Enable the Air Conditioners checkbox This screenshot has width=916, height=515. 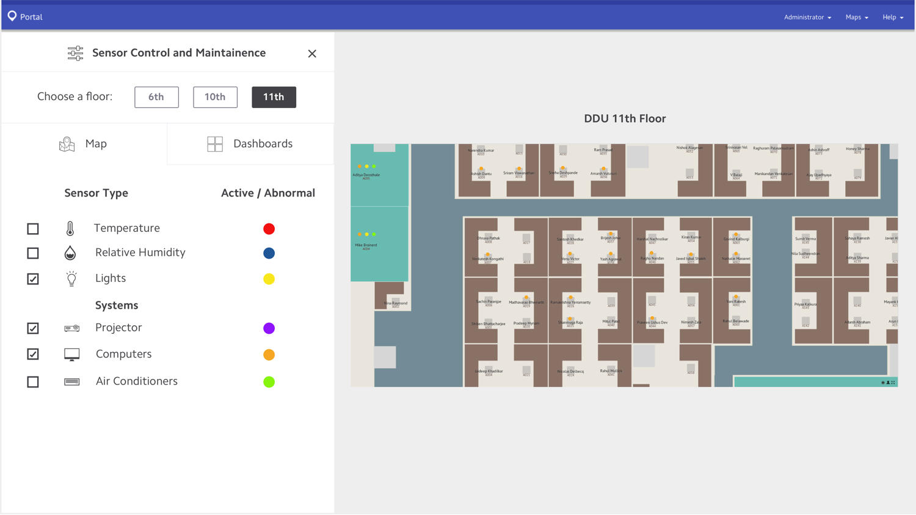coord(33,382)
